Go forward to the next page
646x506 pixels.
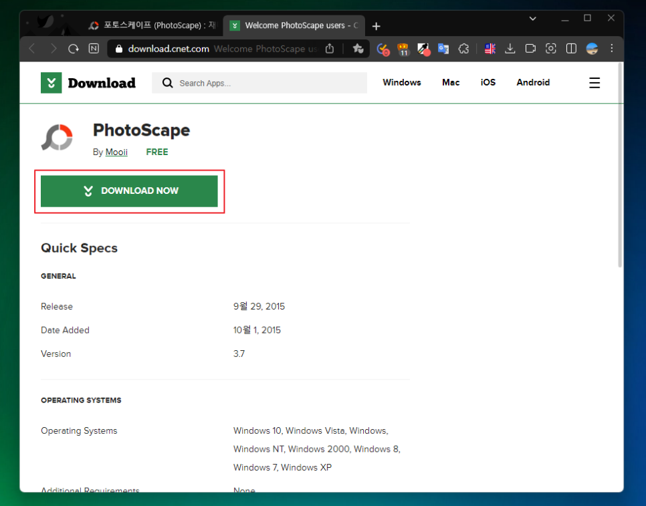pyautogui.click(x=53, y=49)
